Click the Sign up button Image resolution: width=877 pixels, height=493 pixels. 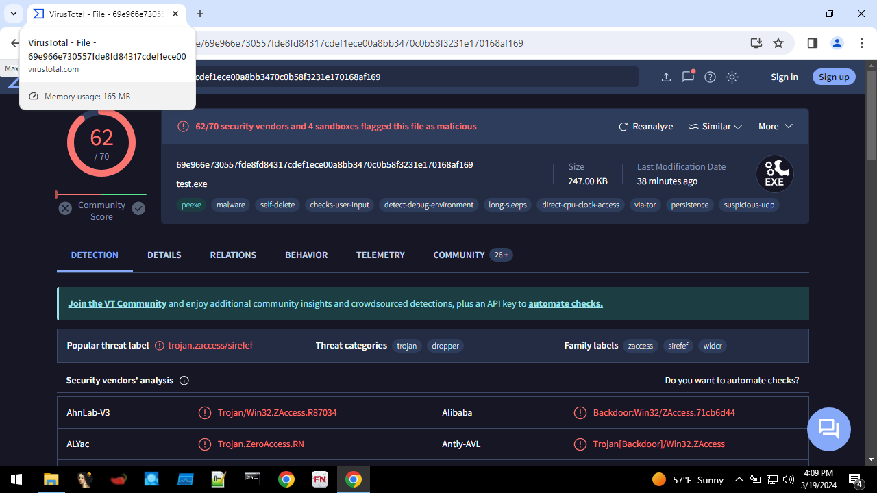click(x=833, y=77)
